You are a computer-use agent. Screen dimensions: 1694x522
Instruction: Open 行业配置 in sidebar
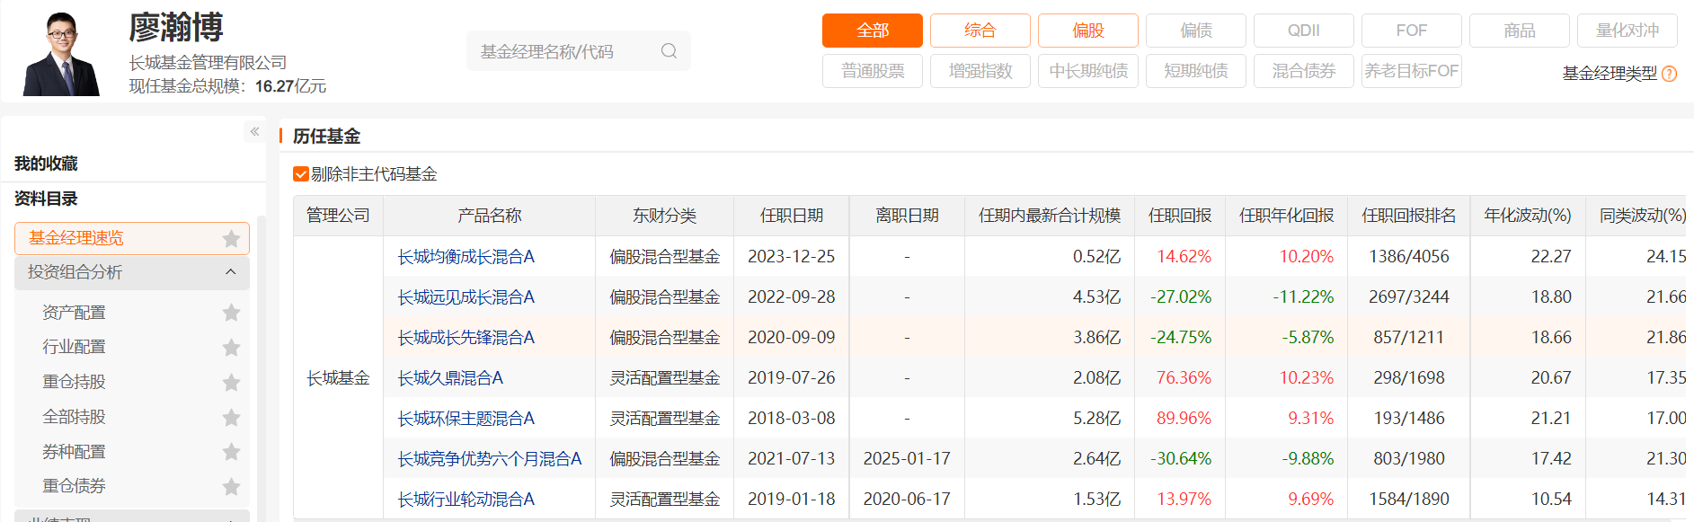[x=74, y=347]
